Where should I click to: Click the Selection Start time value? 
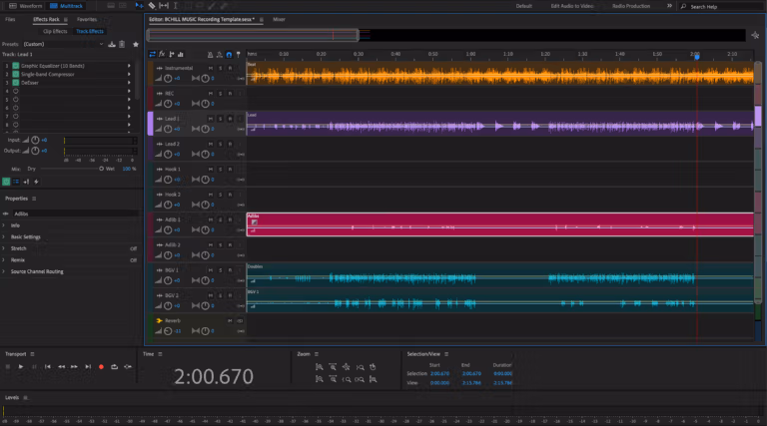[439, 374]
